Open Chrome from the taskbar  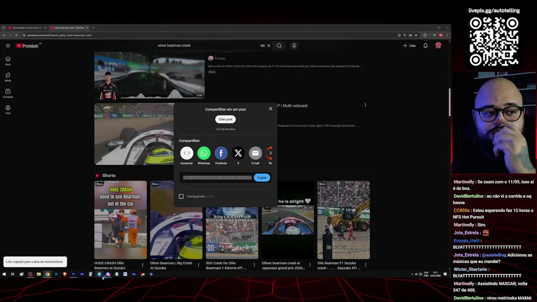pos(47,274)
